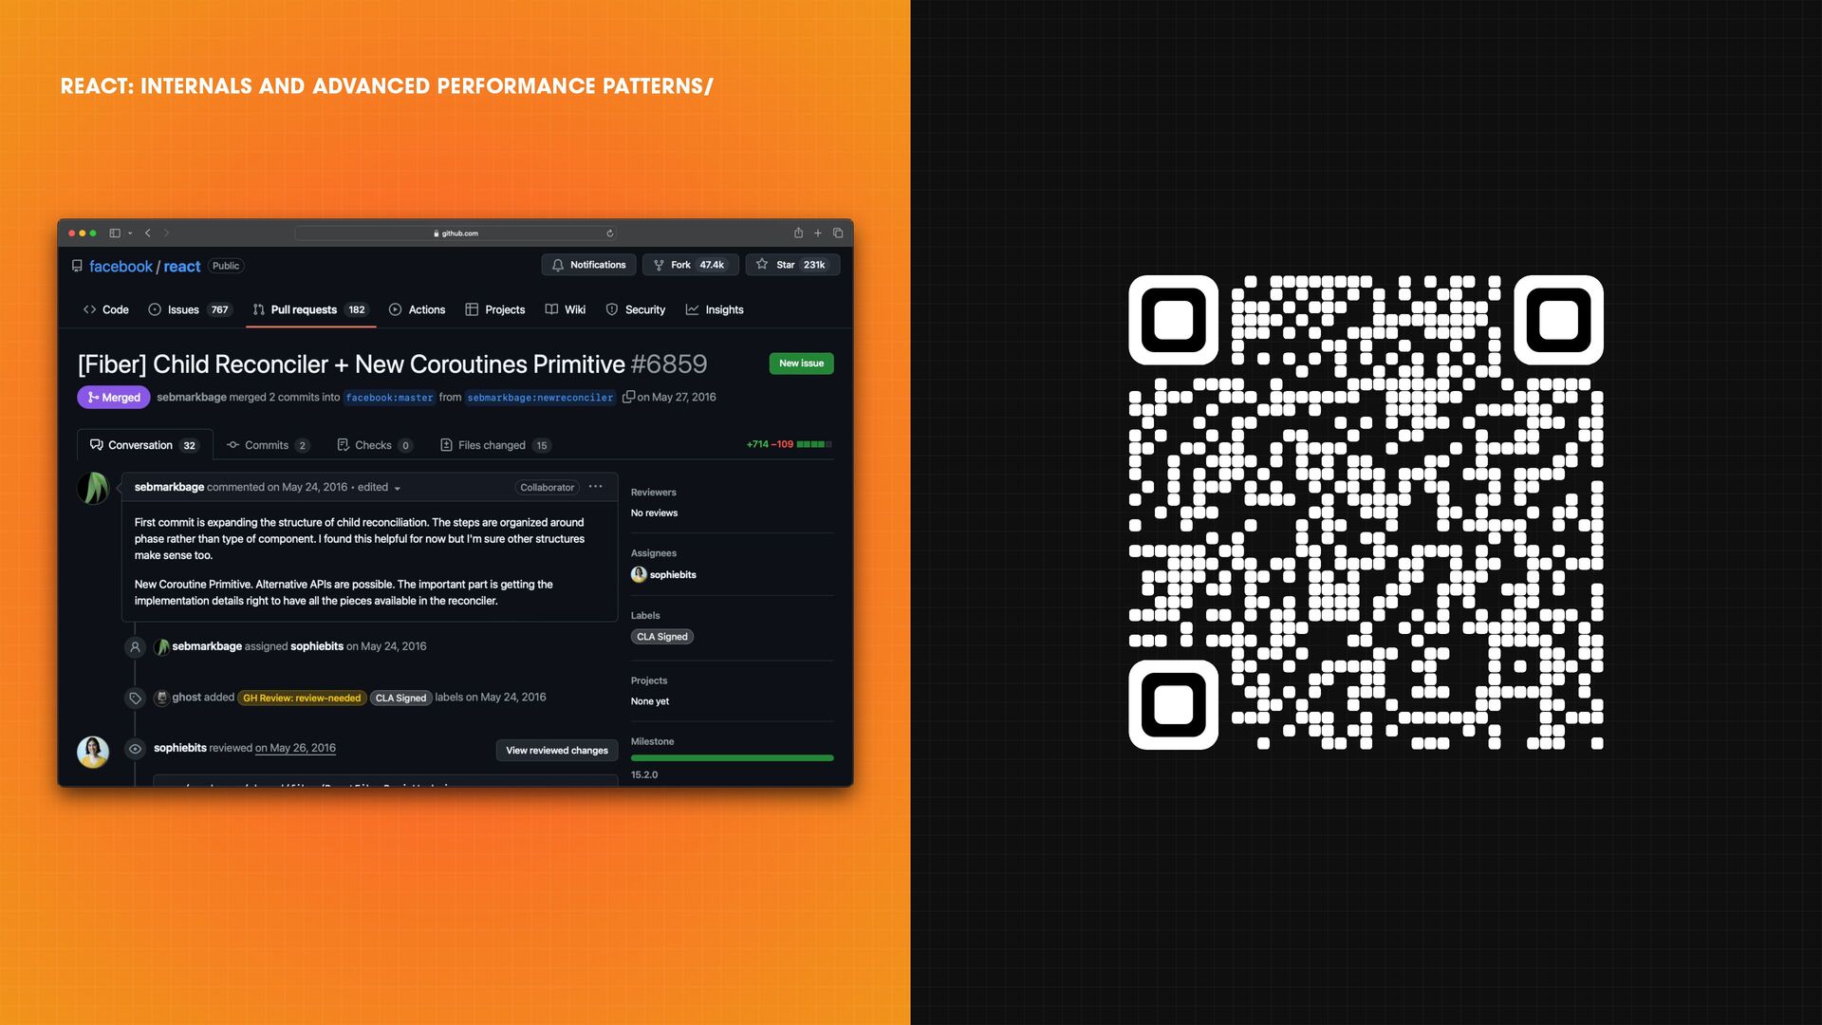Viewport: 1822px width, 1025px height.
Task: Show the tab overview icon in Safari
Action: (x=838, y=233)
